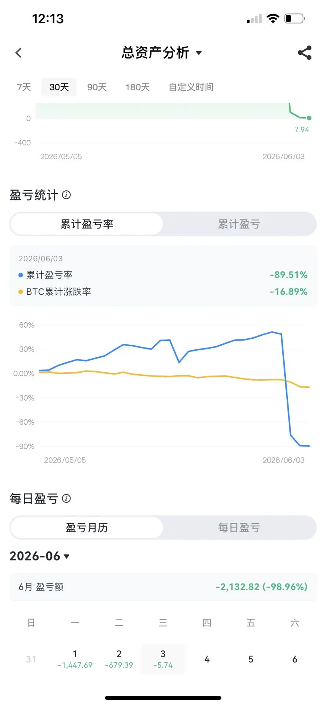Open the share icon
326x706 pixels.
coord(305,53)
